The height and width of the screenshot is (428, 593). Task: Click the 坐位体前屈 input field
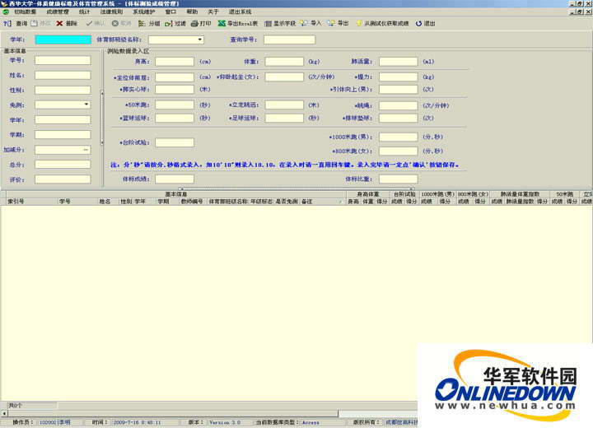[175, 77]
